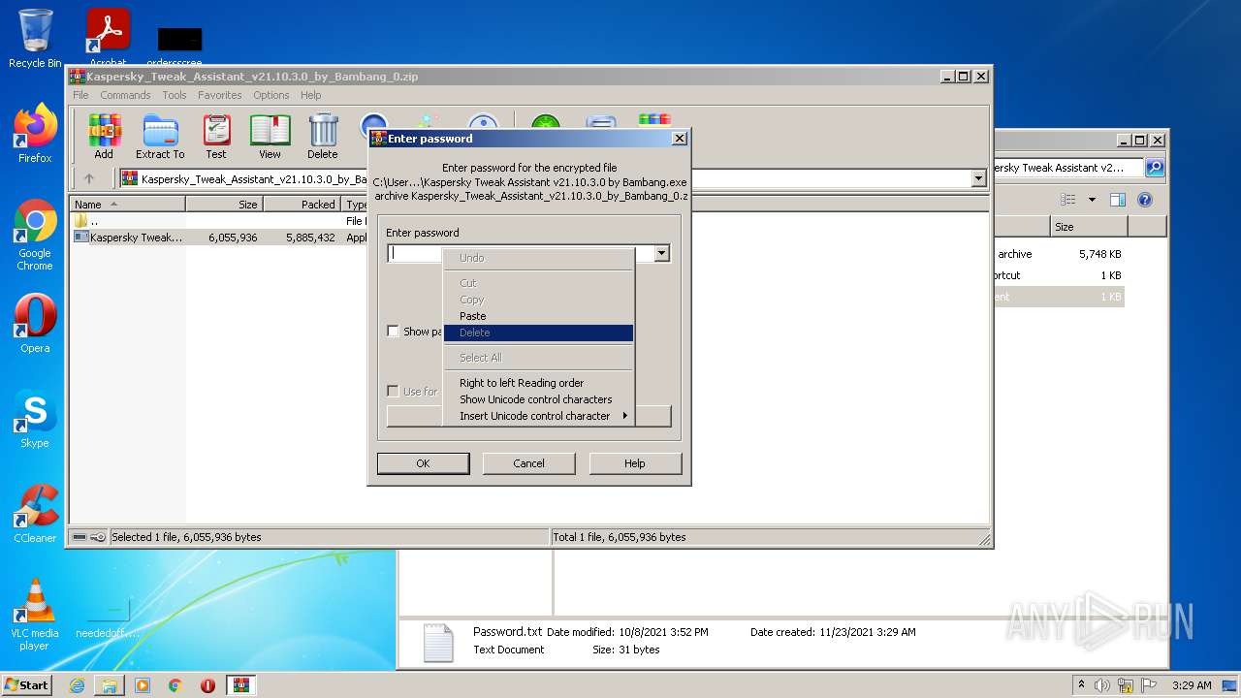
Task: Run the Test archive tool
Action: (x=216, y=136)
